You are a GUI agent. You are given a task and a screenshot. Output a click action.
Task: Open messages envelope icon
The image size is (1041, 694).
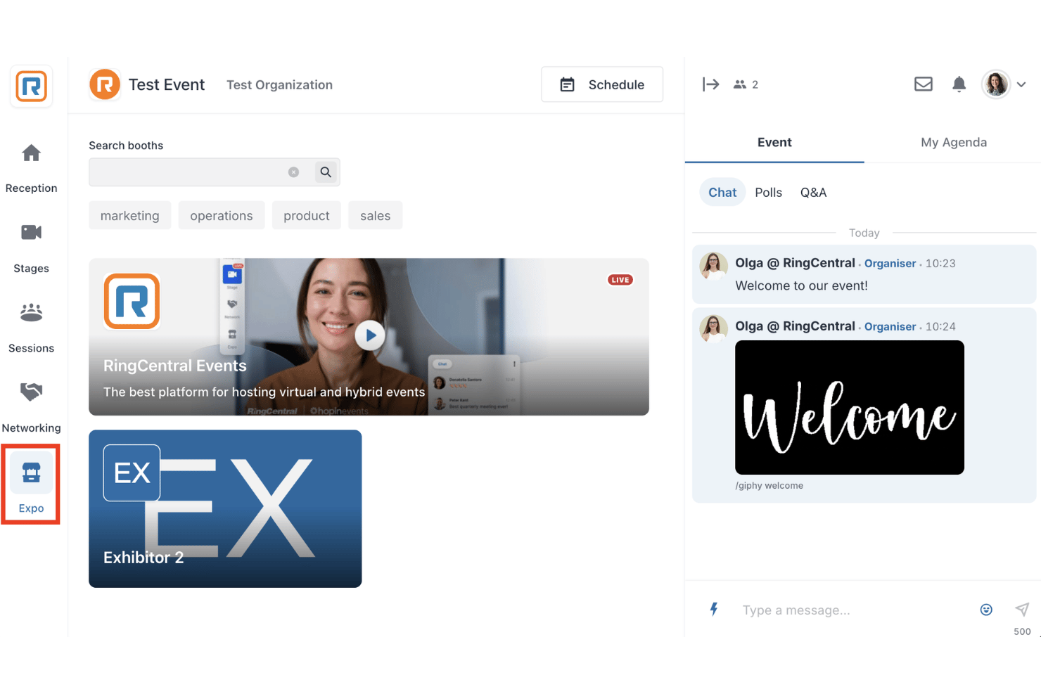924,84
